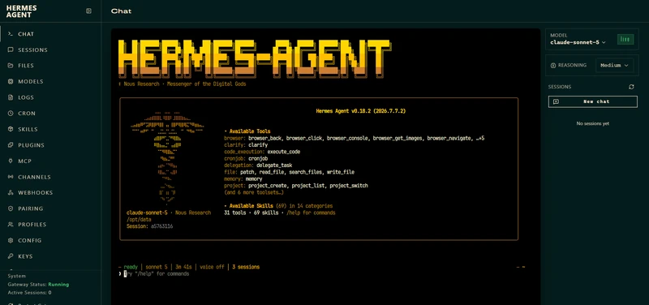
Task: Toggle the green live indicator badge
Action: (x=625, y=39)
